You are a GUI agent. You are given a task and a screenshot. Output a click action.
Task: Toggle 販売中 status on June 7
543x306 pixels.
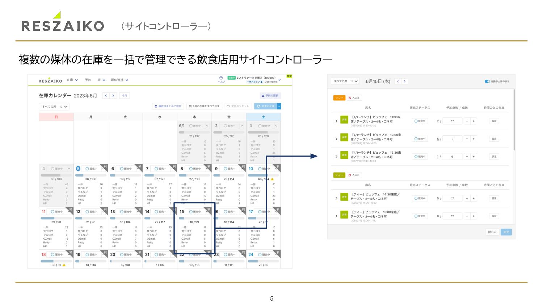(x=161, y=169)
